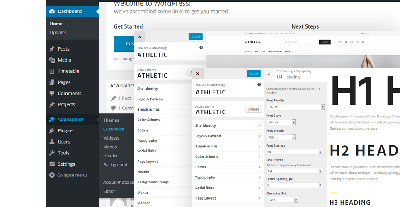Open the USD currency dropdown in preview
The image size is (400, 207).
(365, 34)
